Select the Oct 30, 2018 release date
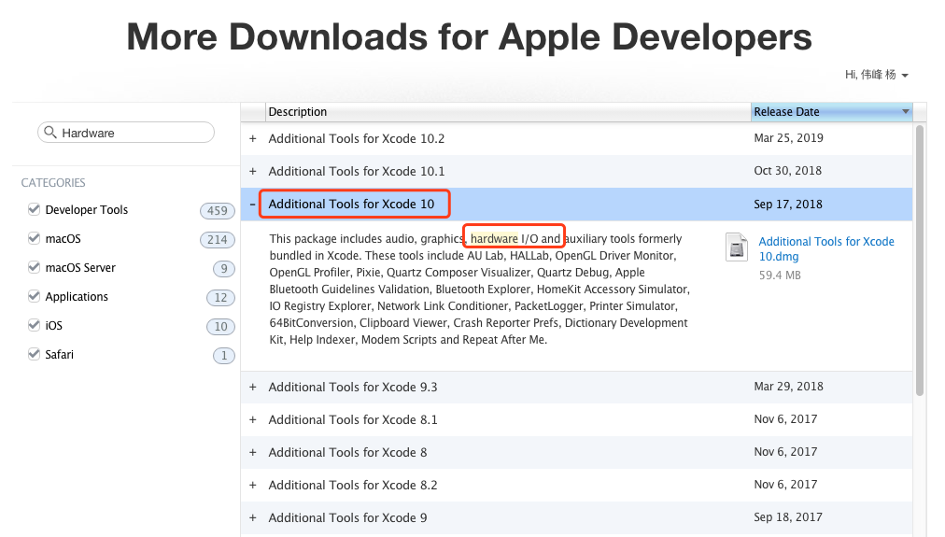The image size is (945, 537). 788,171
